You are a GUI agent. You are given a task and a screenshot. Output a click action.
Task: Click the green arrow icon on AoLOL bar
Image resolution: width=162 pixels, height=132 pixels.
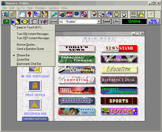(x=6, y=21)
